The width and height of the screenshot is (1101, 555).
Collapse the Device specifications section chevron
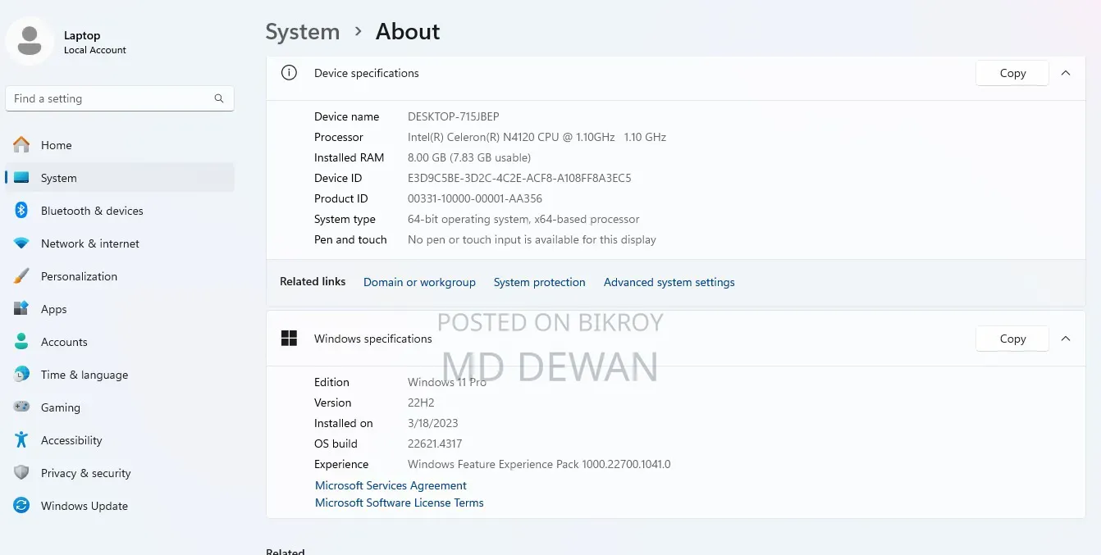click(1066, 73)
